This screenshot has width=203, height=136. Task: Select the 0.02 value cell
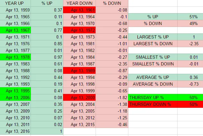click(x=47, y=124)
